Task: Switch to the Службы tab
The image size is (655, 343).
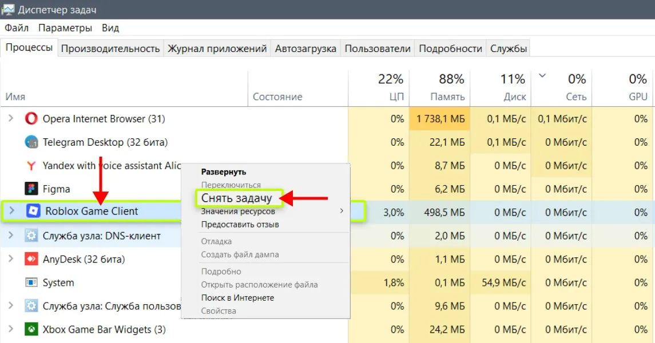Action: coord(509,49)
